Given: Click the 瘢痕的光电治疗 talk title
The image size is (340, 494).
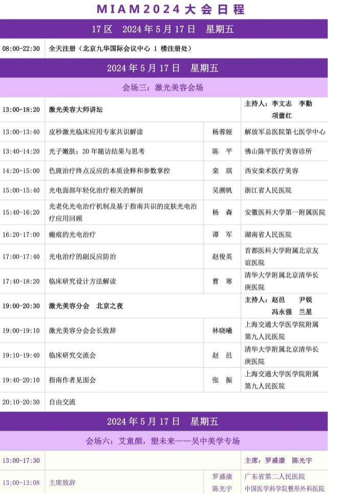Looking at the screenshot, I should pyautogui.click(x=72, y=234).
